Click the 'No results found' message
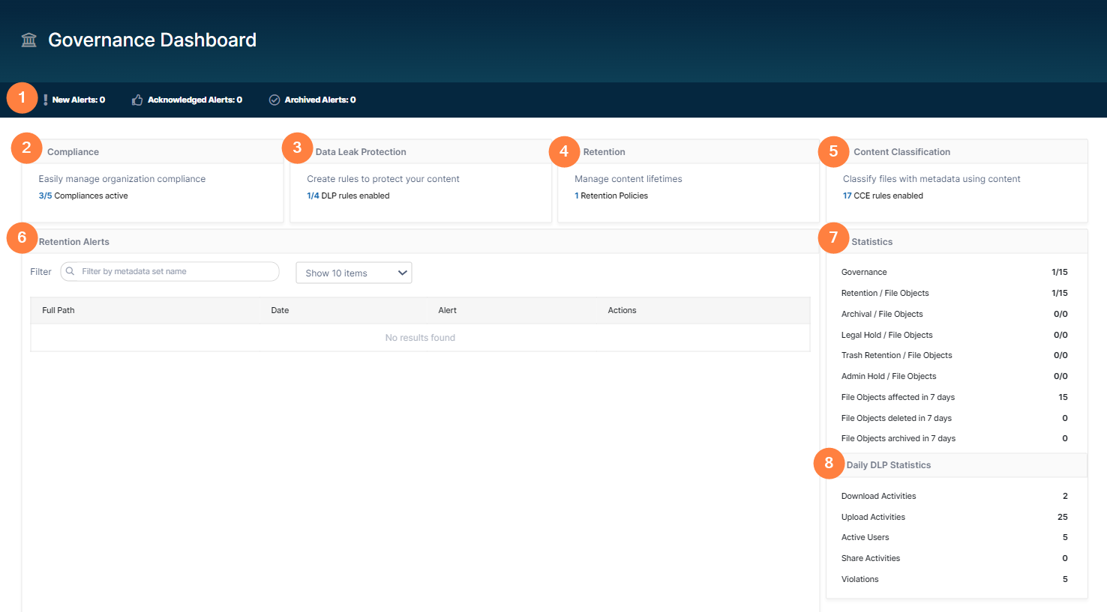The image size is (1107, 612). pos(420,338)
